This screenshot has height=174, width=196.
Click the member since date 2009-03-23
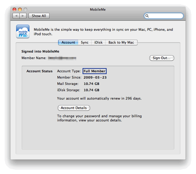pyautogui.click(x=95, y=77)
